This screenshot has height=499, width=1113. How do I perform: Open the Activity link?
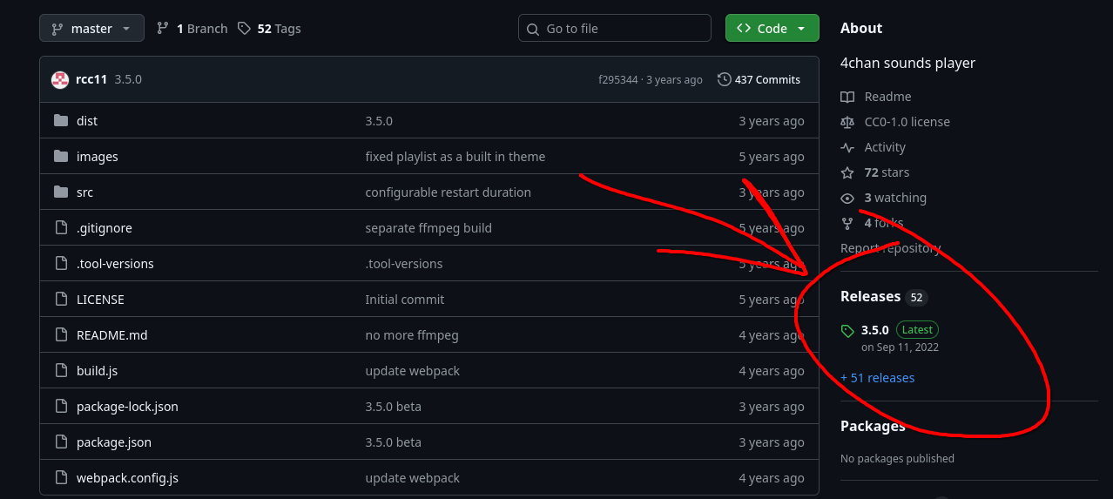point(885,147)
